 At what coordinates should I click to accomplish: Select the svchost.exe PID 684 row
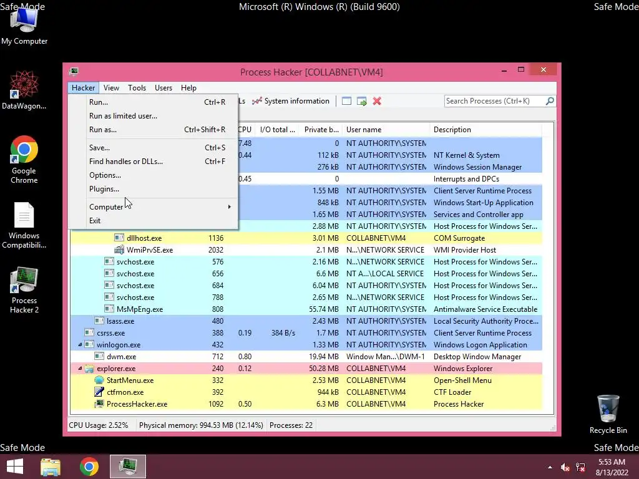pyautogui.click(x=306, y=285)
